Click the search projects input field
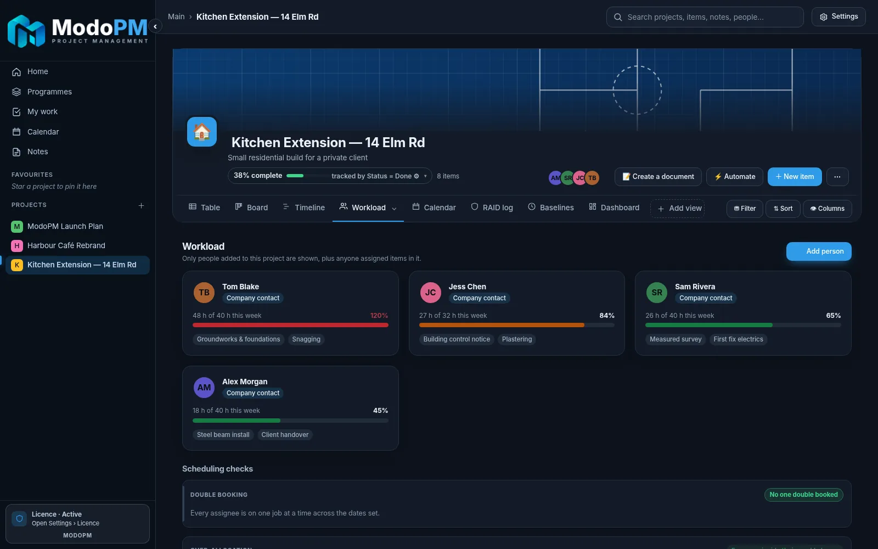 click(705, 17)
